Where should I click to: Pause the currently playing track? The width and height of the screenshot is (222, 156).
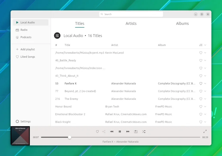[x=120, y=131]
